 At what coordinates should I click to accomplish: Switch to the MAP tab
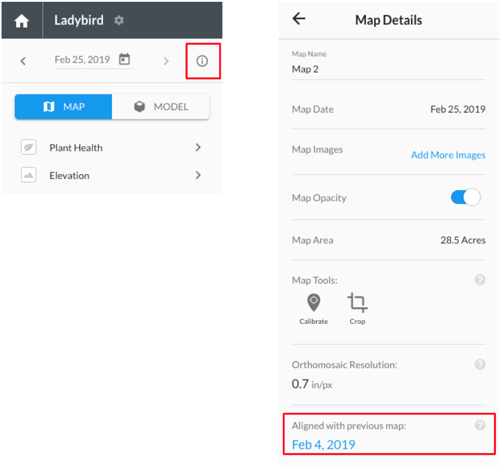point(63,107)
